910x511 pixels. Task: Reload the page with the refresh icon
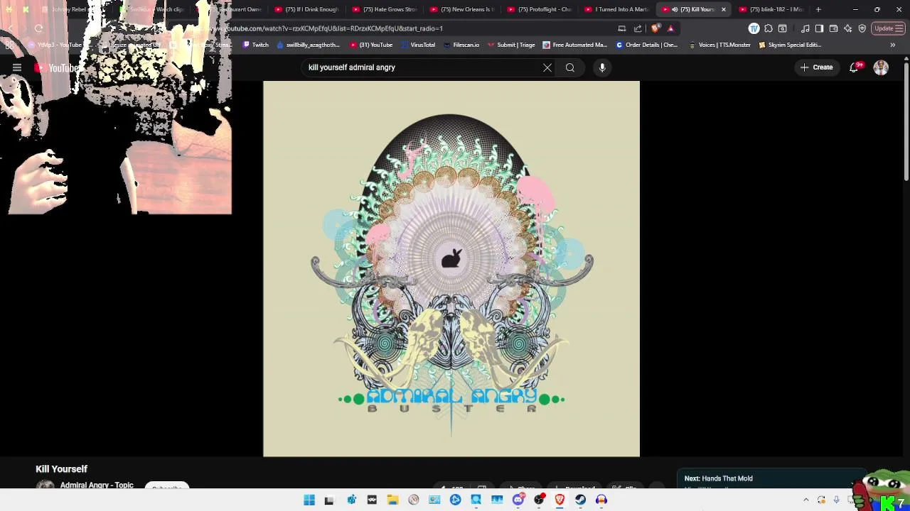pos(38,28)
